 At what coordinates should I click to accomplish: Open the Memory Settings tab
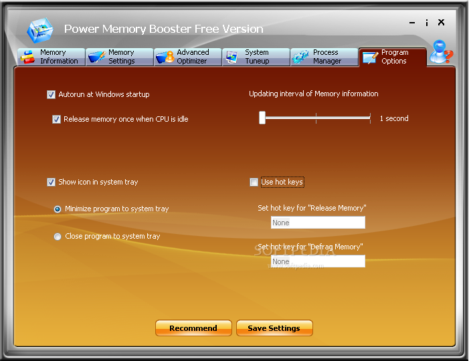[x=119, y=57]
